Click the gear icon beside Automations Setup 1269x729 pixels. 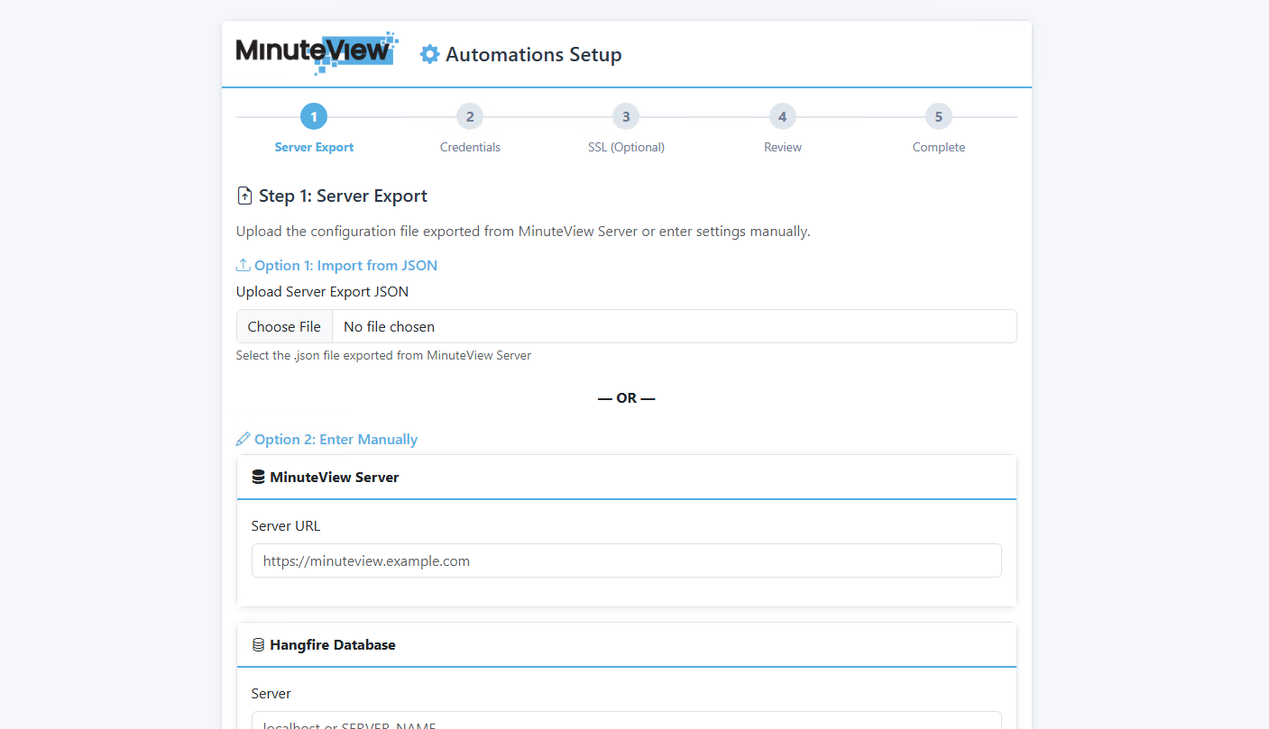430,54
